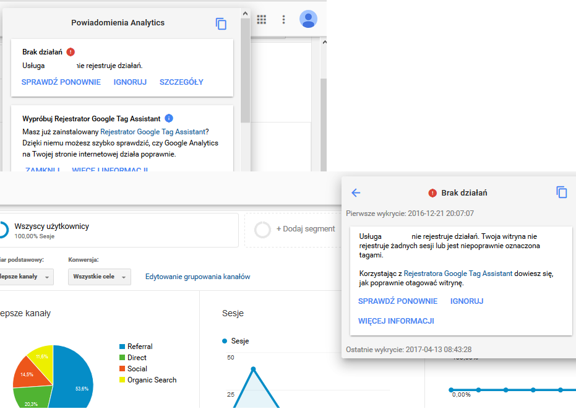The image size is (576, 414).
Task: Open the Wszystkie cele dropdown
Action: click(99, 277)
